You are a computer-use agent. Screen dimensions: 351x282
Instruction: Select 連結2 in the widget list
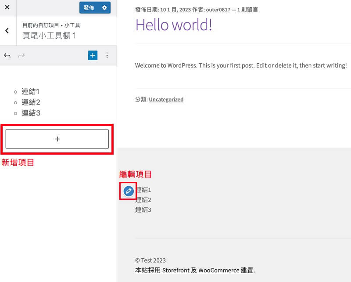(x=31, y=102)
